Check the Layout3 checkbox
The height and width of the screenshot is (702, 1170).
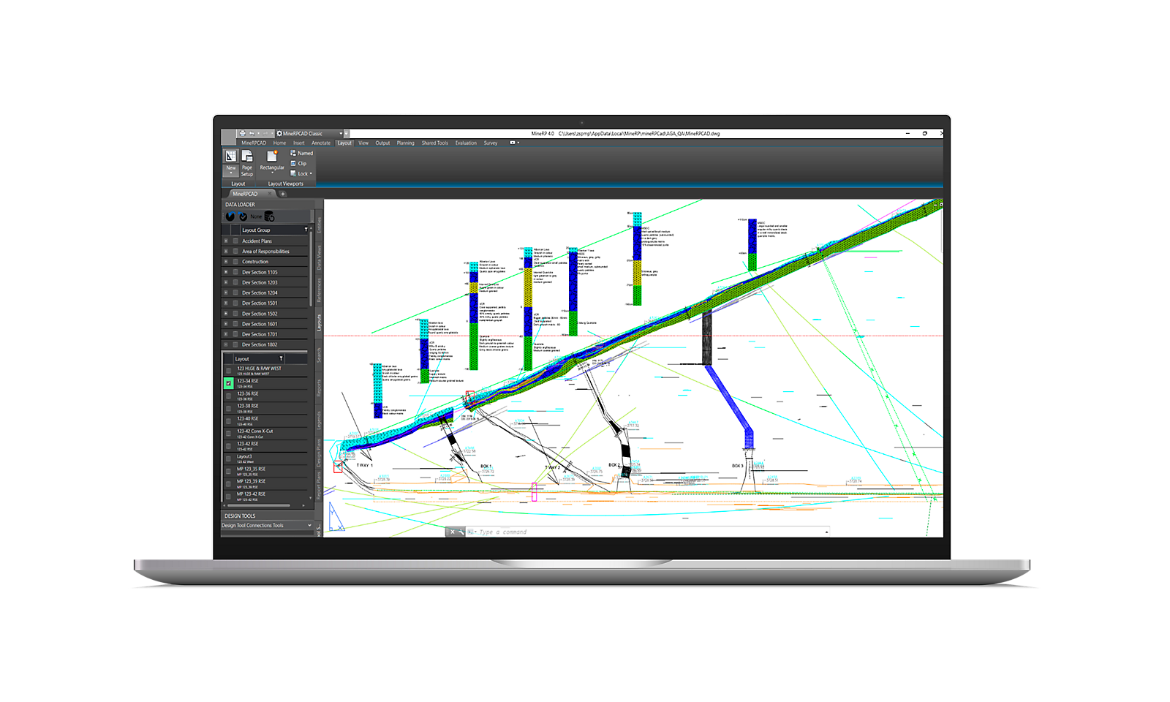tap(228, 458)
